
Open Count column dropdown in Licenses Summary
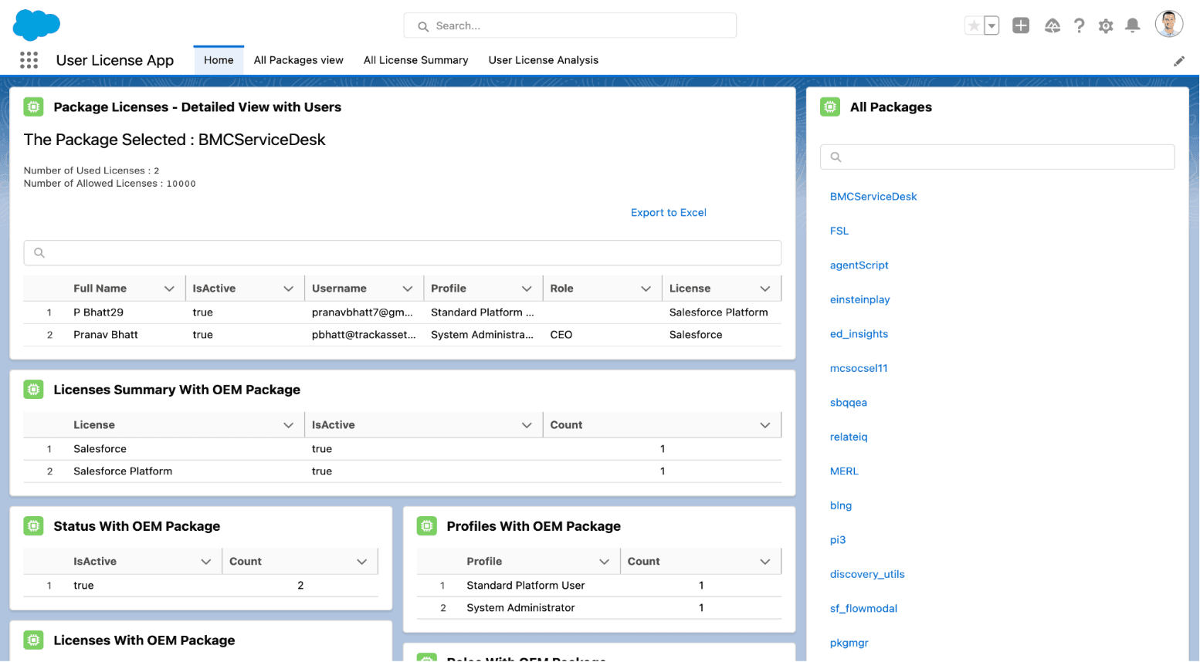click(x=764, y=425)
